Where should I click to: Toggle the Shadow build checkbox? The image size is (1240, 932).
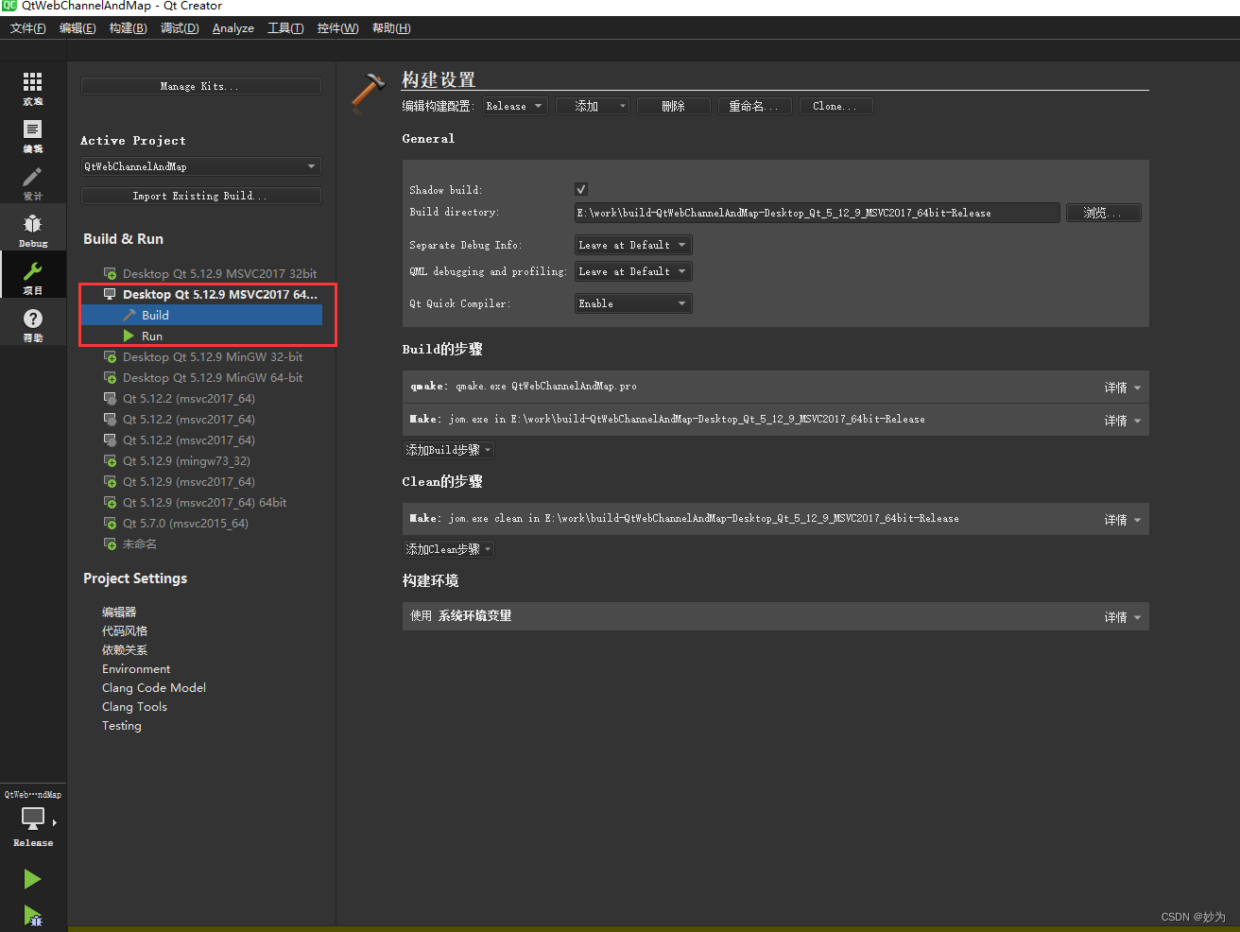(x=581, y=189)
